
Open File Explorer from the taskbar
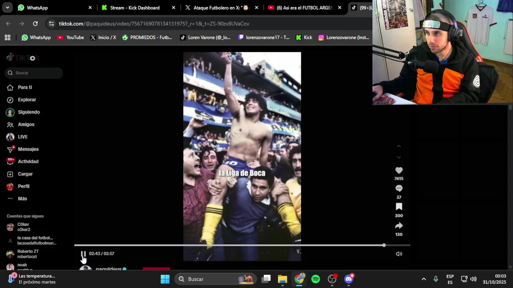(x=283, y=279)
